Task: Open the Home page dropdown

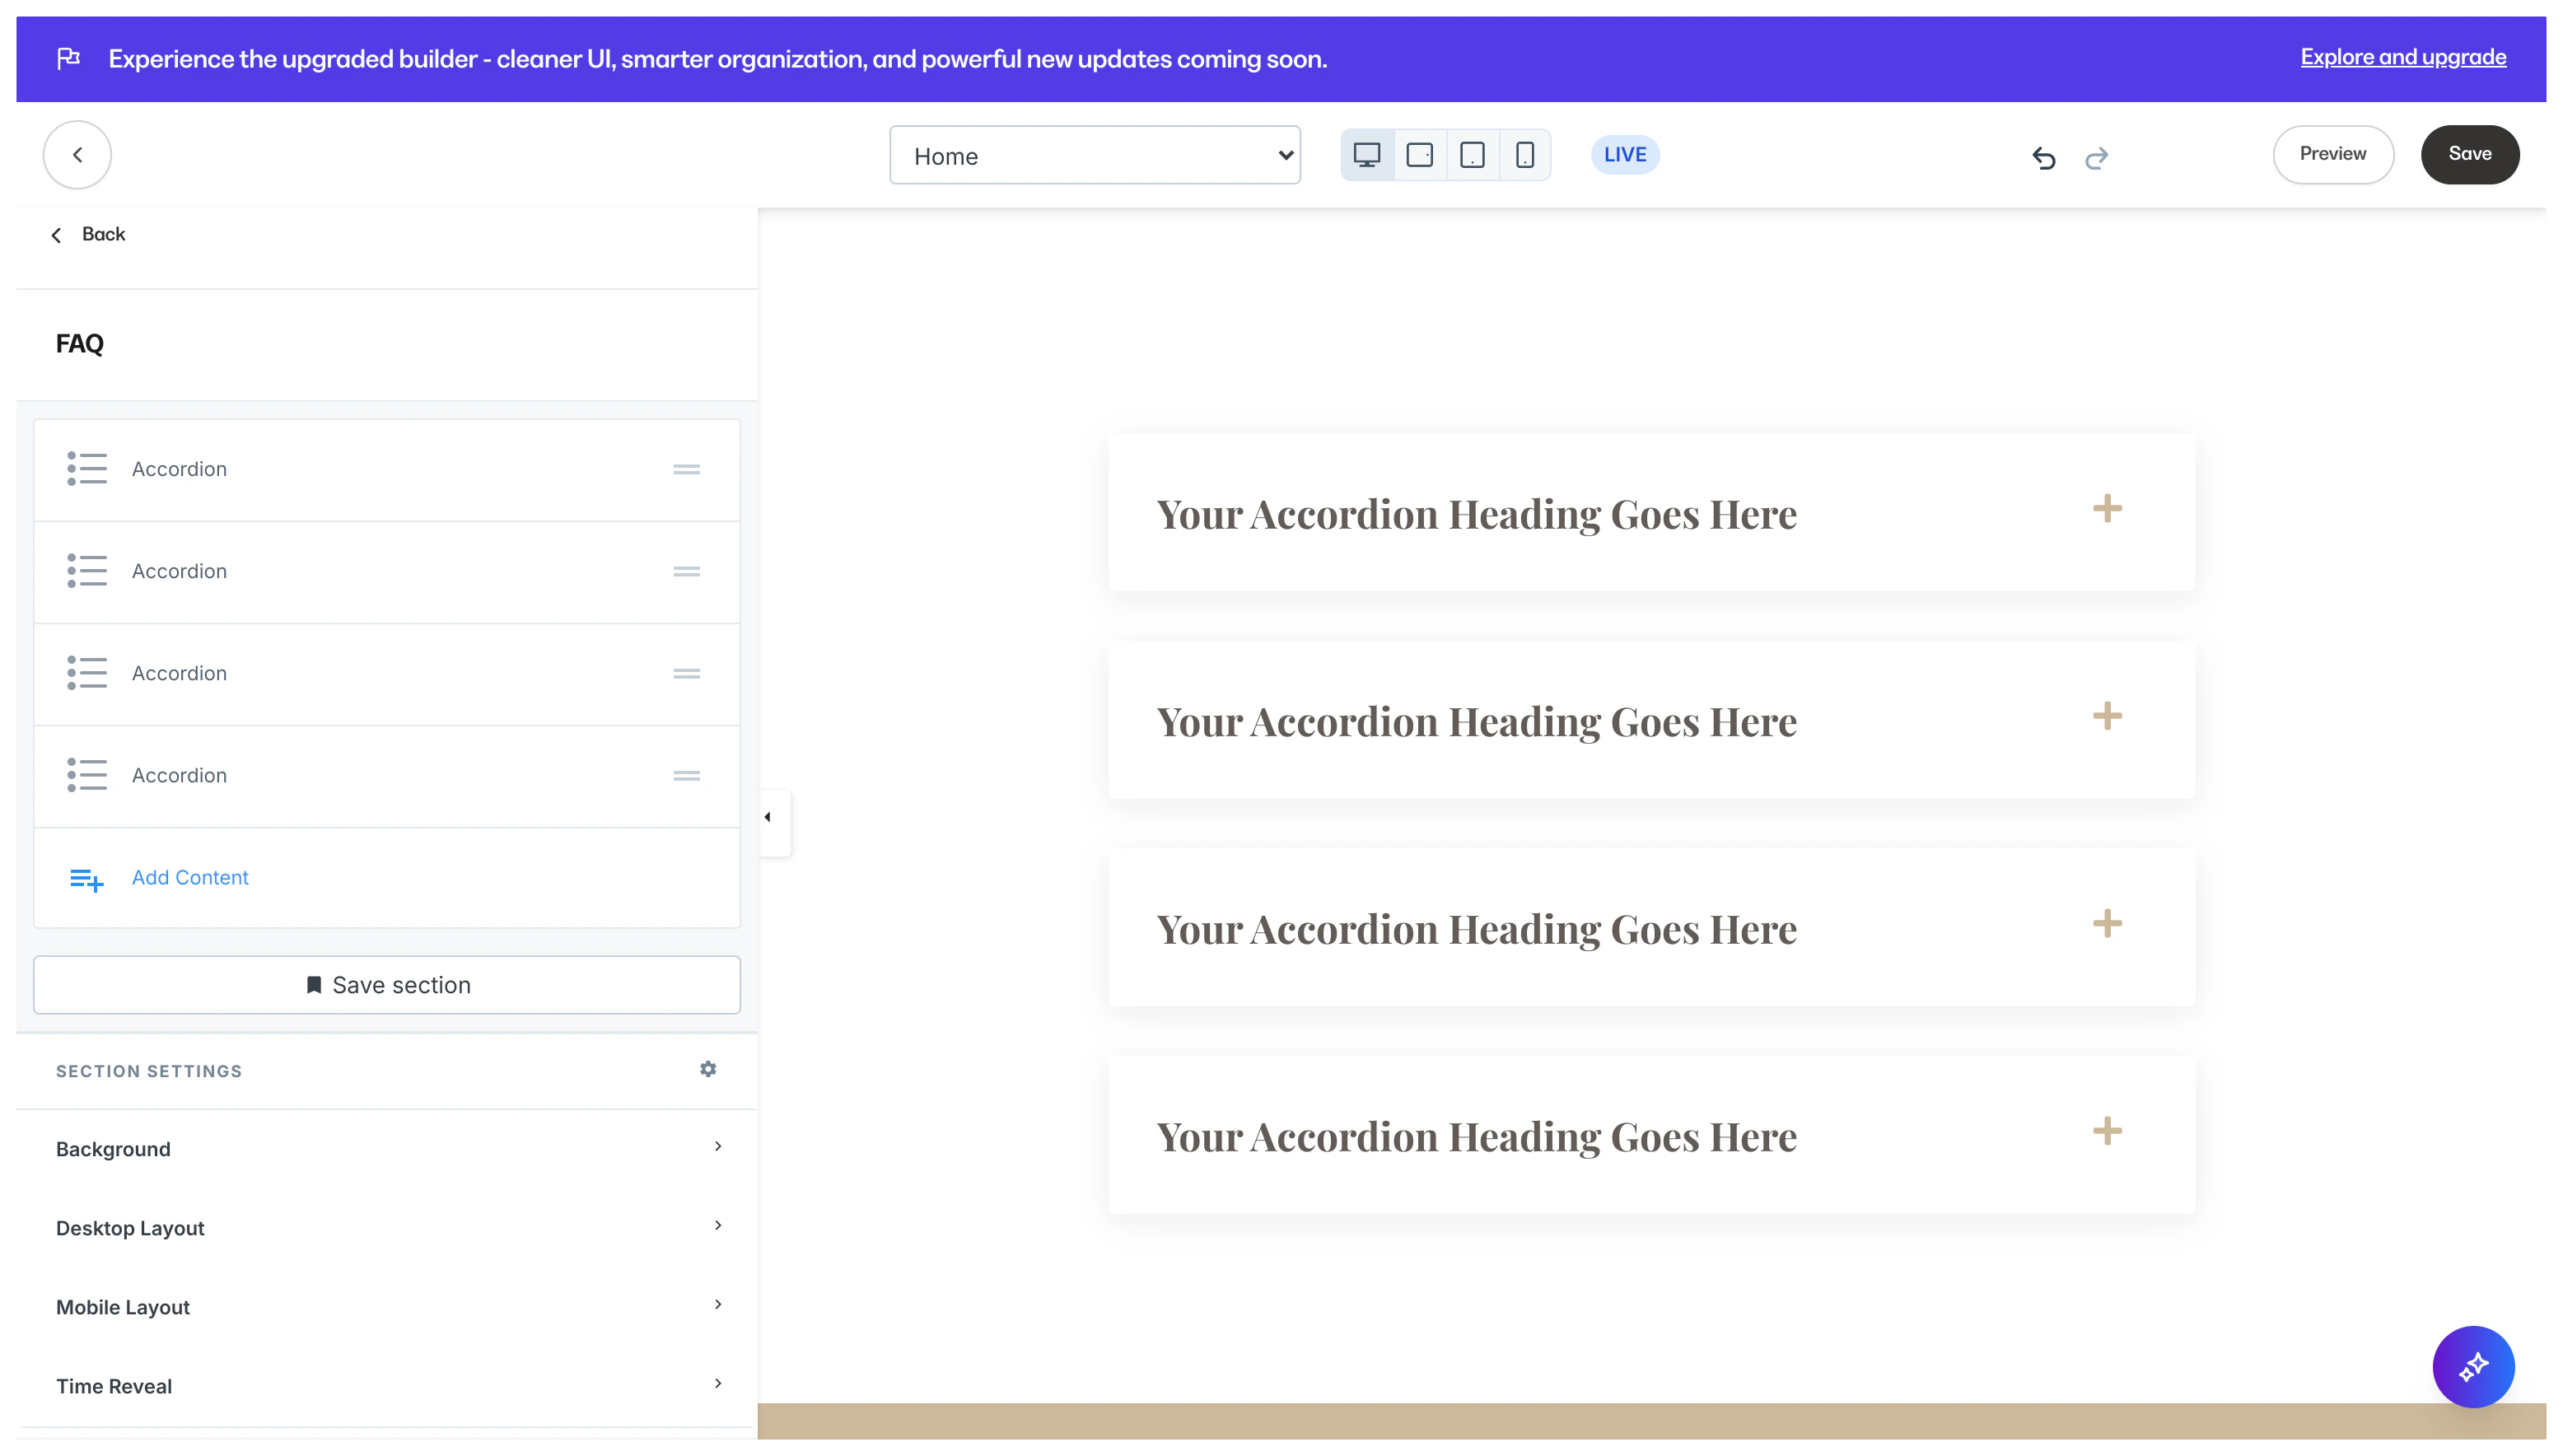Action: pyautogui.click(x=1094, y=155)
